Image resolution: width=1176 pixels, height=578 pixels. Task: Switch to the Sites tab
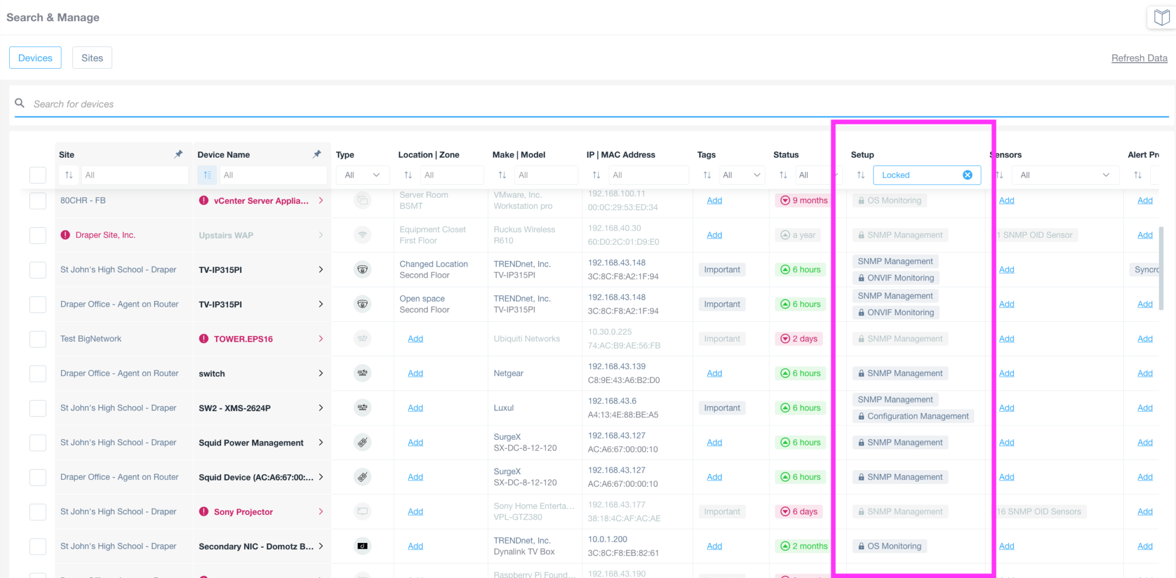point(92,58)
